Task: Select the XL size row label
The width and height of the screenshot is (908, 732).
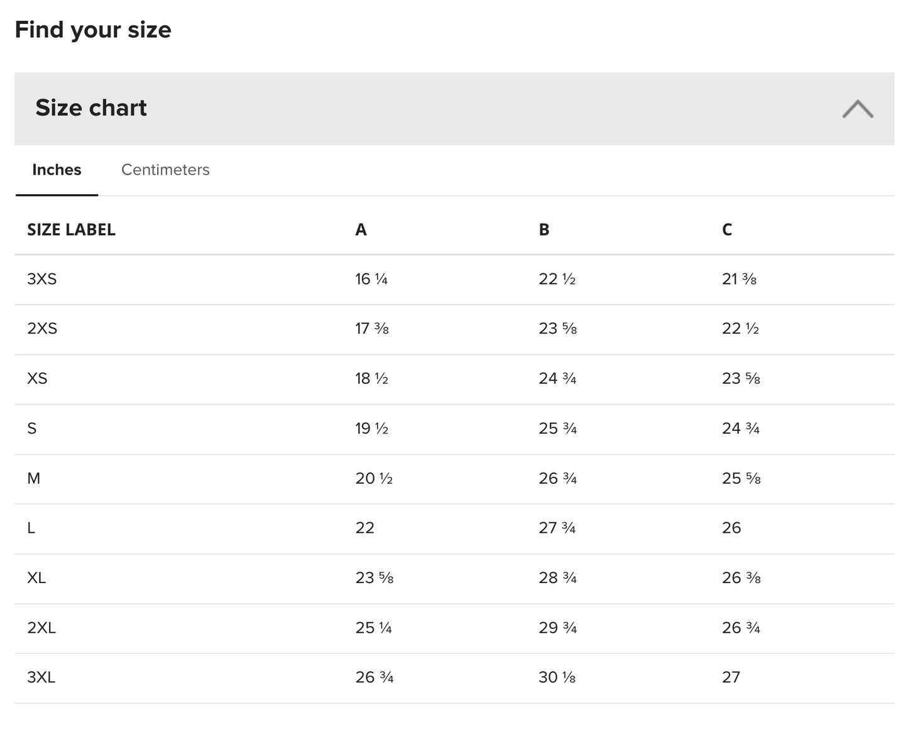Action: click(36, 577)
